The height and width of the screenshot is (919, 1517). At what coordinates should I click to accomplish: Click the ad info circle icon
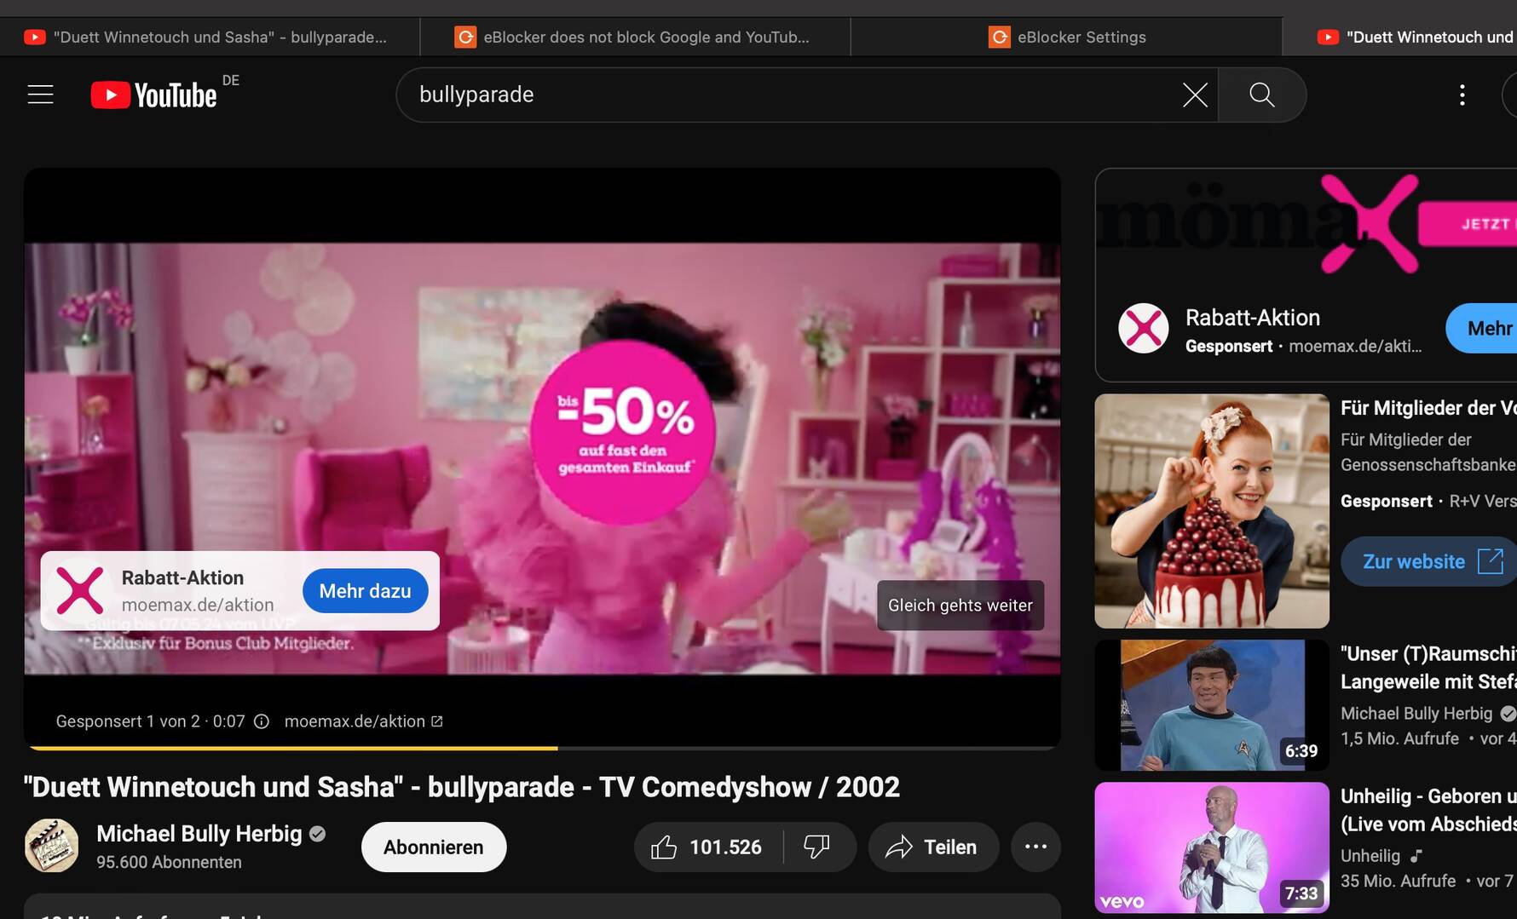coord(262,721)
